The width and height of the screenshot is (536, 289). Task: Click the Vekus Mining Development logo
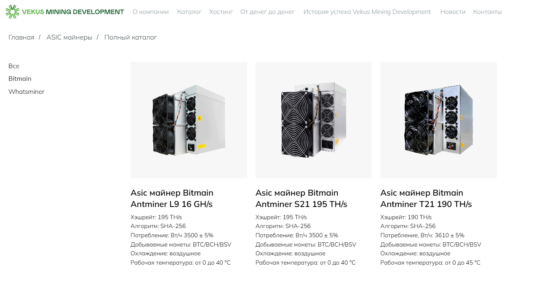[65, 12]
